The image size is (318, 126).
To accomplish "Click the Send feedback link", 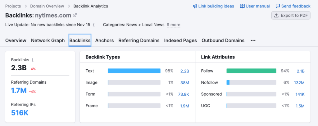I will pyautogui.click(x=293, y=6).
